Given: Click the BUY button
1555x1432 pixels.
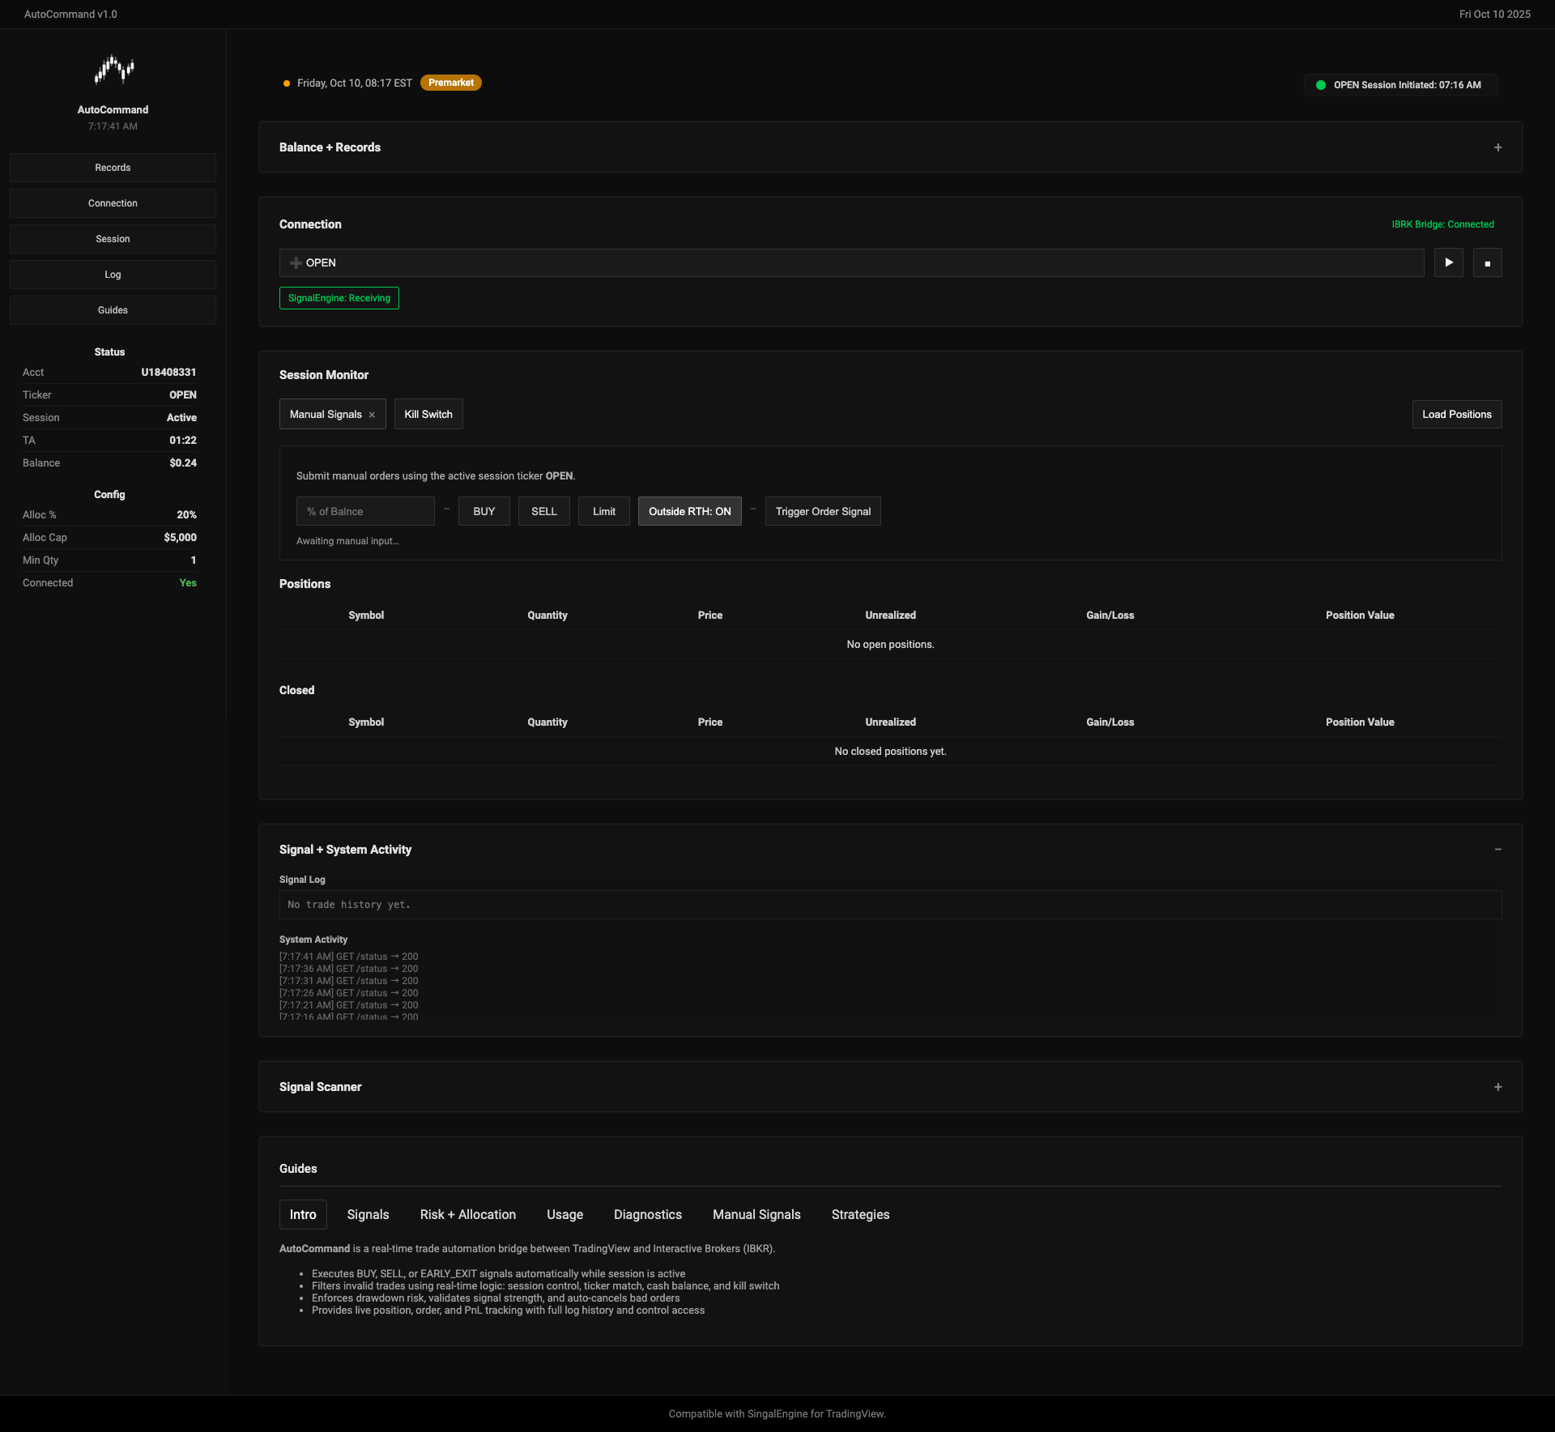Looking at the screenshot, I should 484,511.
